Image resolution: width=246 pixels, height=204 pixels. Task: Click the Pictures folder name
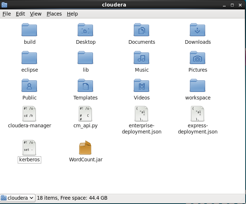(x=198, y=70)
